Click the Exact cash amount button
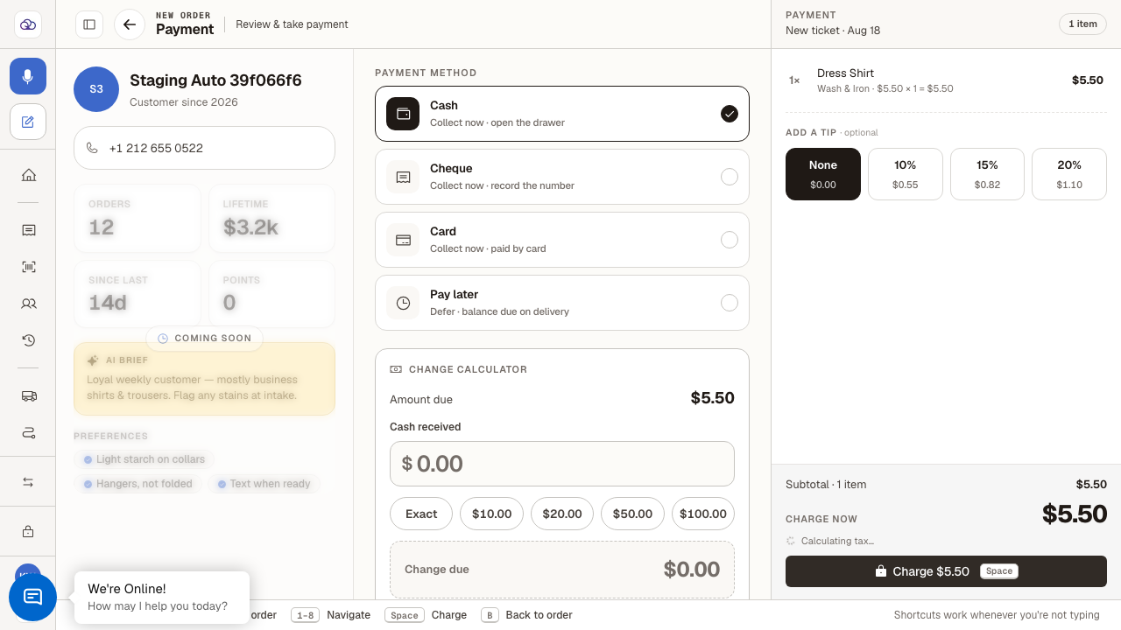 point(421,514)
